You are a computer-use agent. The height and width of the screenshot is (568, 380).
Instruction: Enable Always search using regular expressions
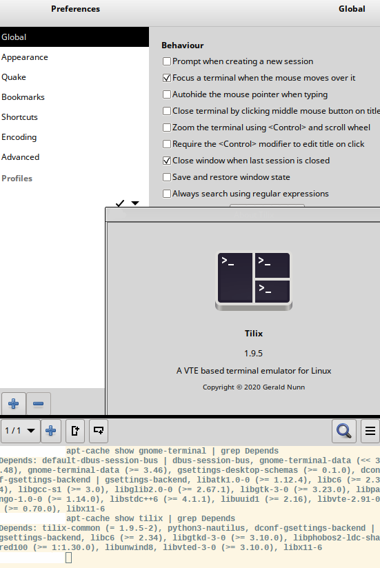pos(167,194)
